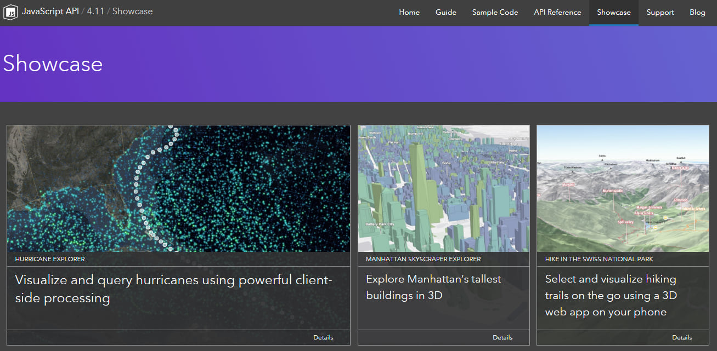Click the MANHATTAN SKYSCRAPER EXPLORER card label
717x351 pixels.
[424, 259]
